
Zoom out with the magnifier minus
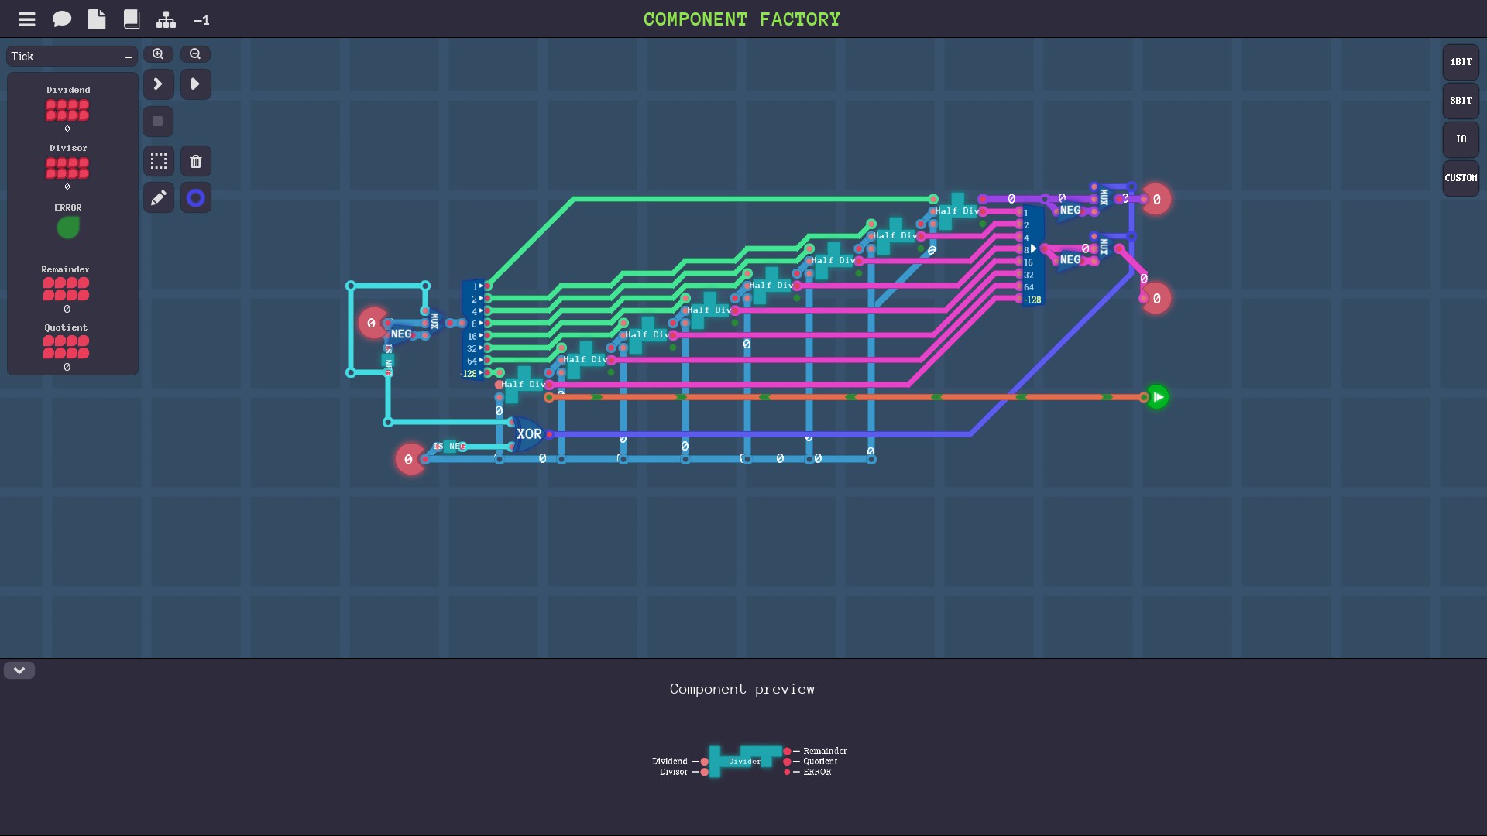(x=195, y=54)
